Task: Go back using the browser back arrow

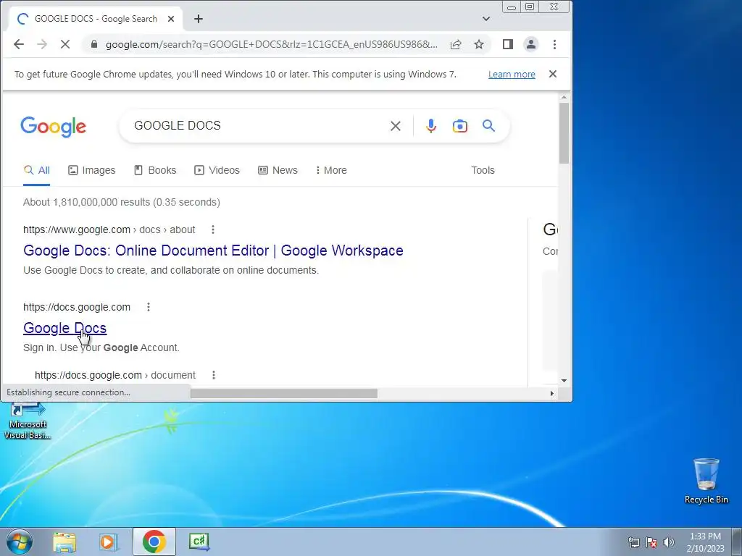Action: (x=18, y=44)
